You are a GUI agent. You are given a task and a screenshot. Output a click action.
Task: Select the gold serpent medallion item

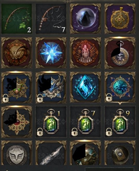pyautogui.click(x=120, y=19)
